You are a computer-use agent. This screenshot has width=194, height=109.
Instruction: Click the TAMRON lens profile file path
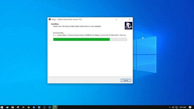tap(89, 35)
